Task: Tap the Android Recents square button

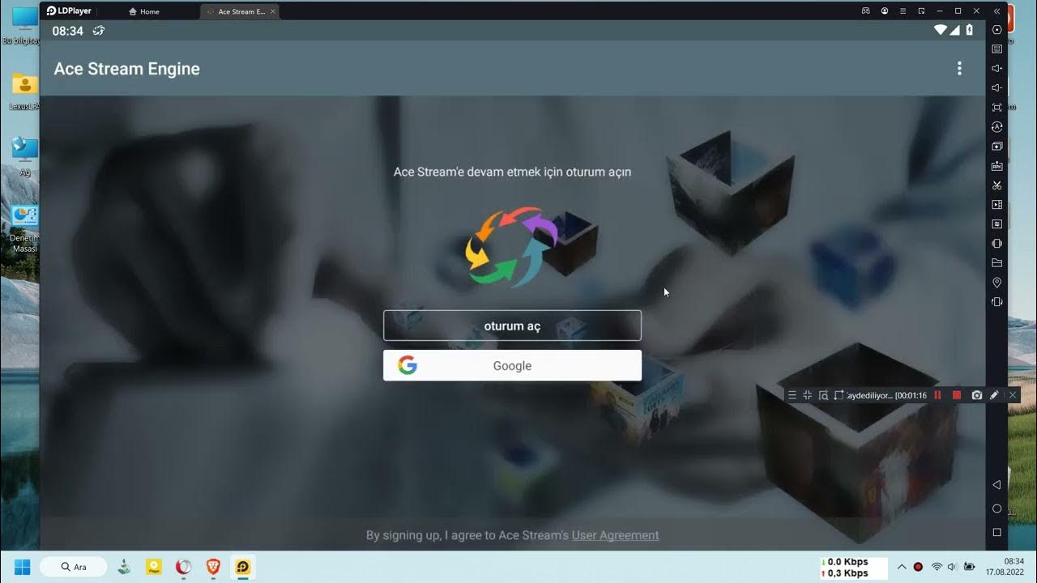Action: click(997, 532)
